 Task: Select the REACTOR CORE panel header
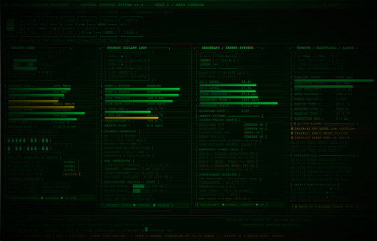23,48
